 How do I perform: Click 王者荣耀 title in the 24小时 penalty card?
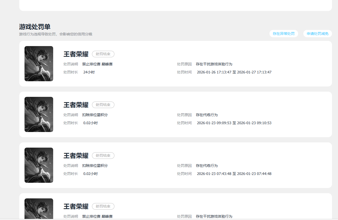pos(76,54)
